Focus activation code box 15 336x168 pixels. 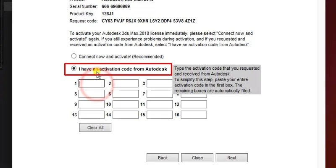pos(160,115)
